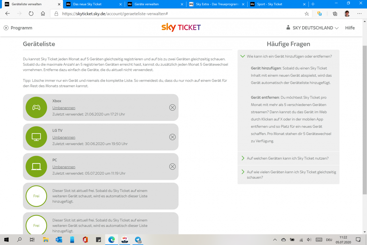The height and width of the screenshot is (245, 367).
Task: Open volume control in system tray
Action: 309,240
